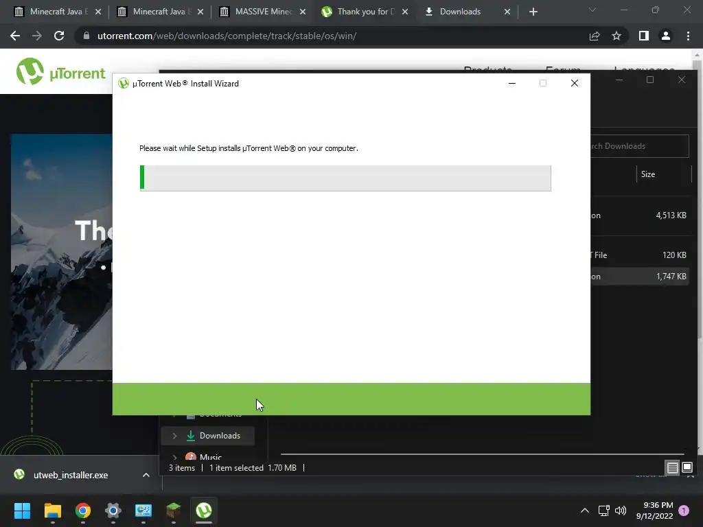703x527 pixels.
Task: View site info via the lock icon
Action: [x=87, y=36]
